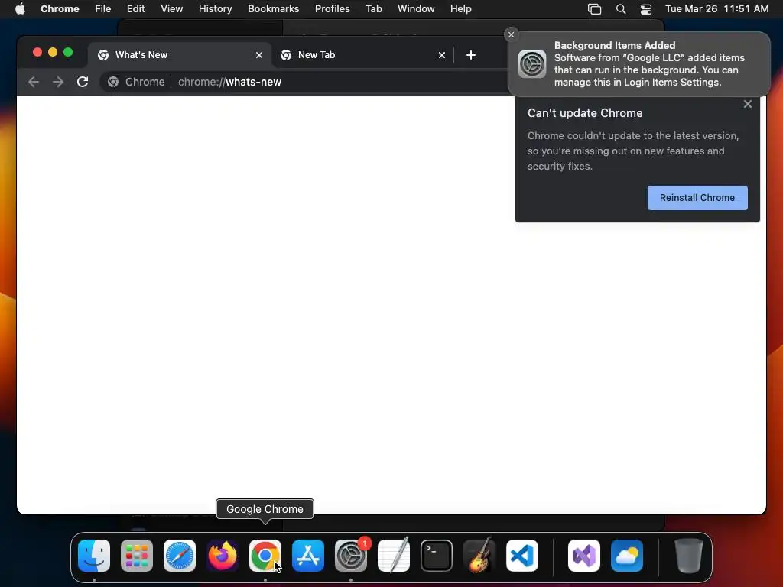The image size is (783, 587).
Task: Open the Profiles menu
Action: [333, 9]
